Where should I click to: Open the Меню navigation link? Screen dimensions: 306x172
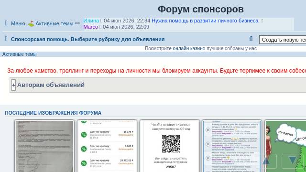pos(18,23)
